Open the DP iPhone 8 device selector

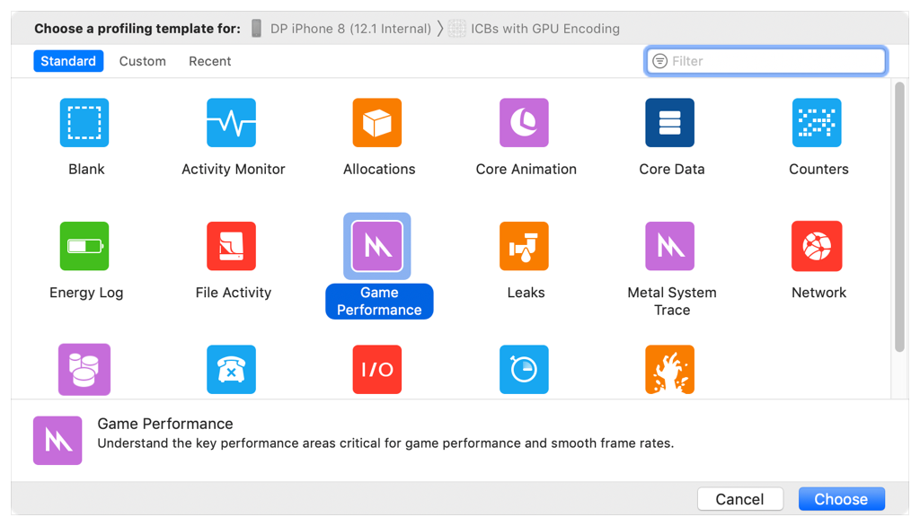pos(341,29)
